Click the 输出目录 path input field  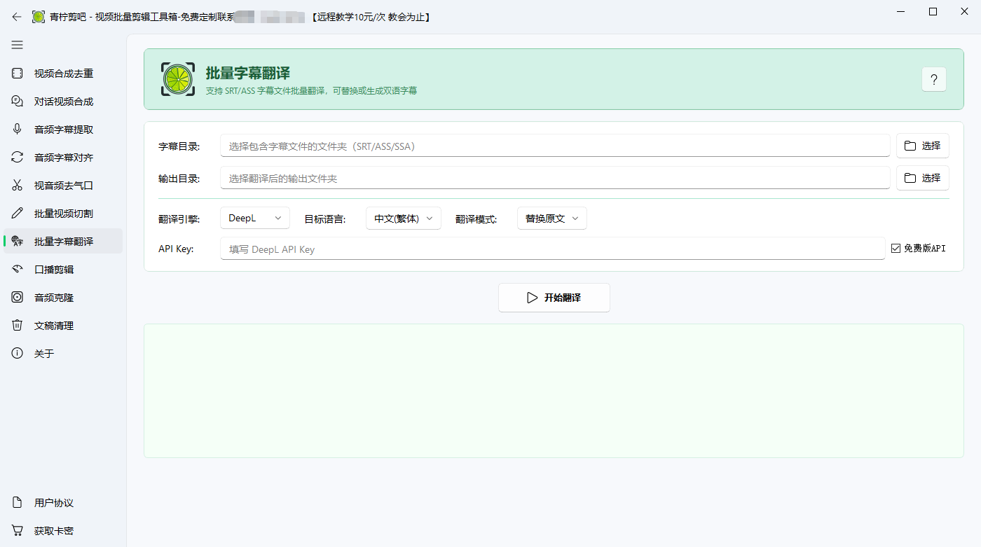pos(555,178)
